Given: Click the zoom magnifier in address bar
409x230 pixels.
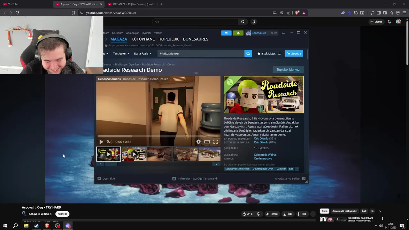Looking at the screenshot, I should coord(282,13).
